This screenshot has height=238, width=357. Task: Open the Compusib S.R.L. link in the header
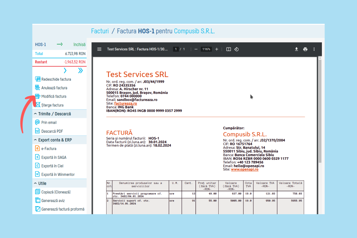point(194,31)
